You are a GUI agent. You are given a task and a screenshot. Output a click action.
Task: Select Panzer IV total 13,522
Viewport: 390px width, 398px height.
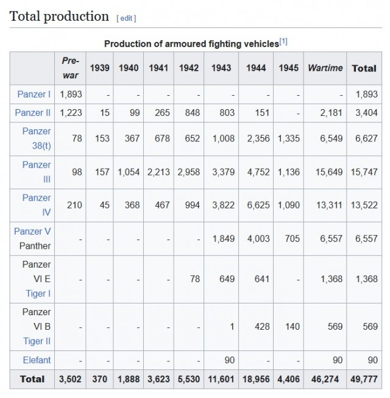tap(364, 205)
